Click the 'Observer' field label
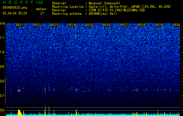Screen dimensions: 183x116 click(59, 3)
